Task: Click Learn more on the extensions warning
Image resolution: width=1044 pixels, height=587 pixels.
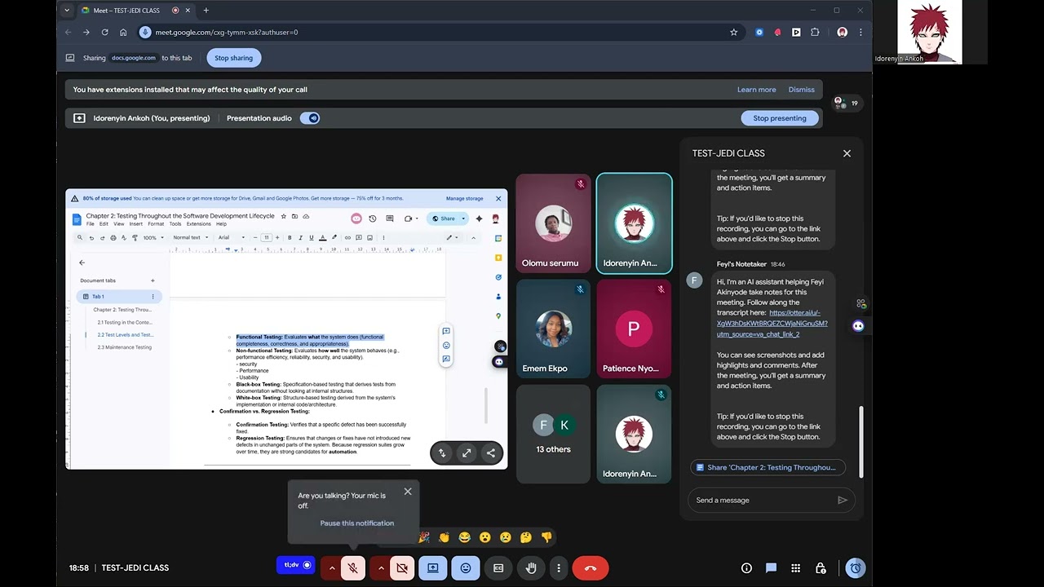Action: 757,90
